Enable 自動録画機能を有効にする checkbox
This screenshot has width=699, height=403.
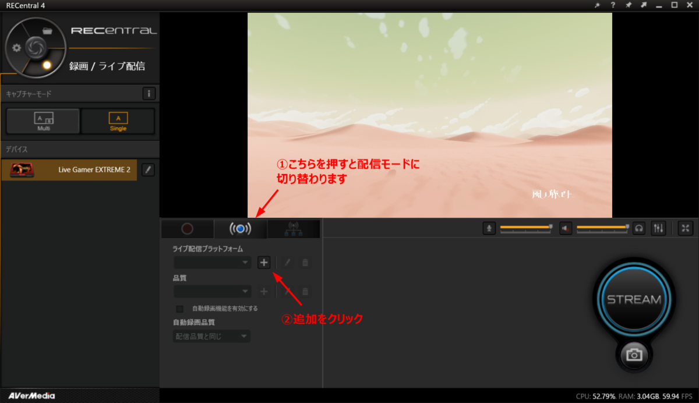tap(179, 308)
